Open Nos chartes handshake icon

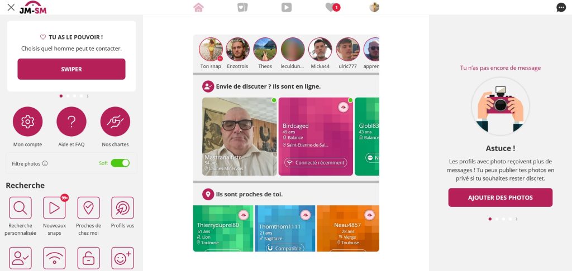click(115, 122)
